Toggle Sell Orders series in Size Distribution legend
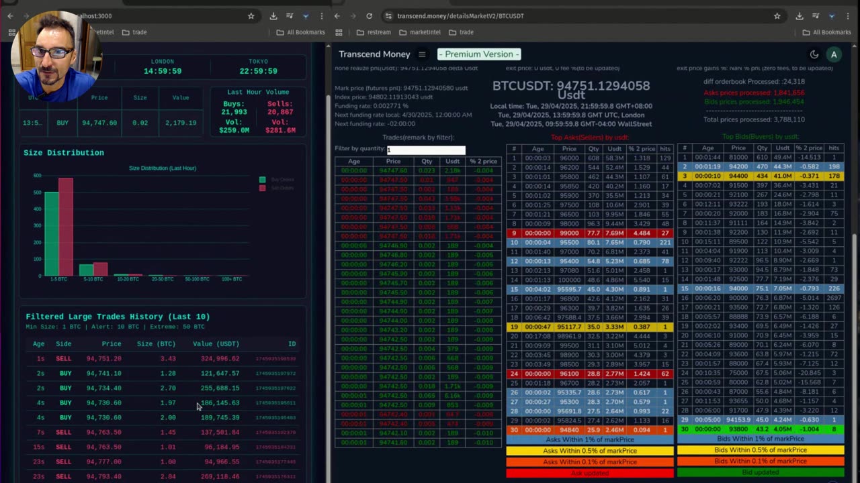This screenshot has height=483, width=860. (x=277, y=188)
